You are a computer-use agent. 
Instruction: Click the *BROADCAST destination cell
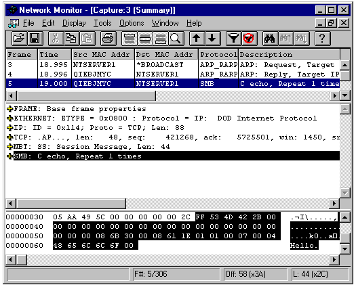point(159,65)
